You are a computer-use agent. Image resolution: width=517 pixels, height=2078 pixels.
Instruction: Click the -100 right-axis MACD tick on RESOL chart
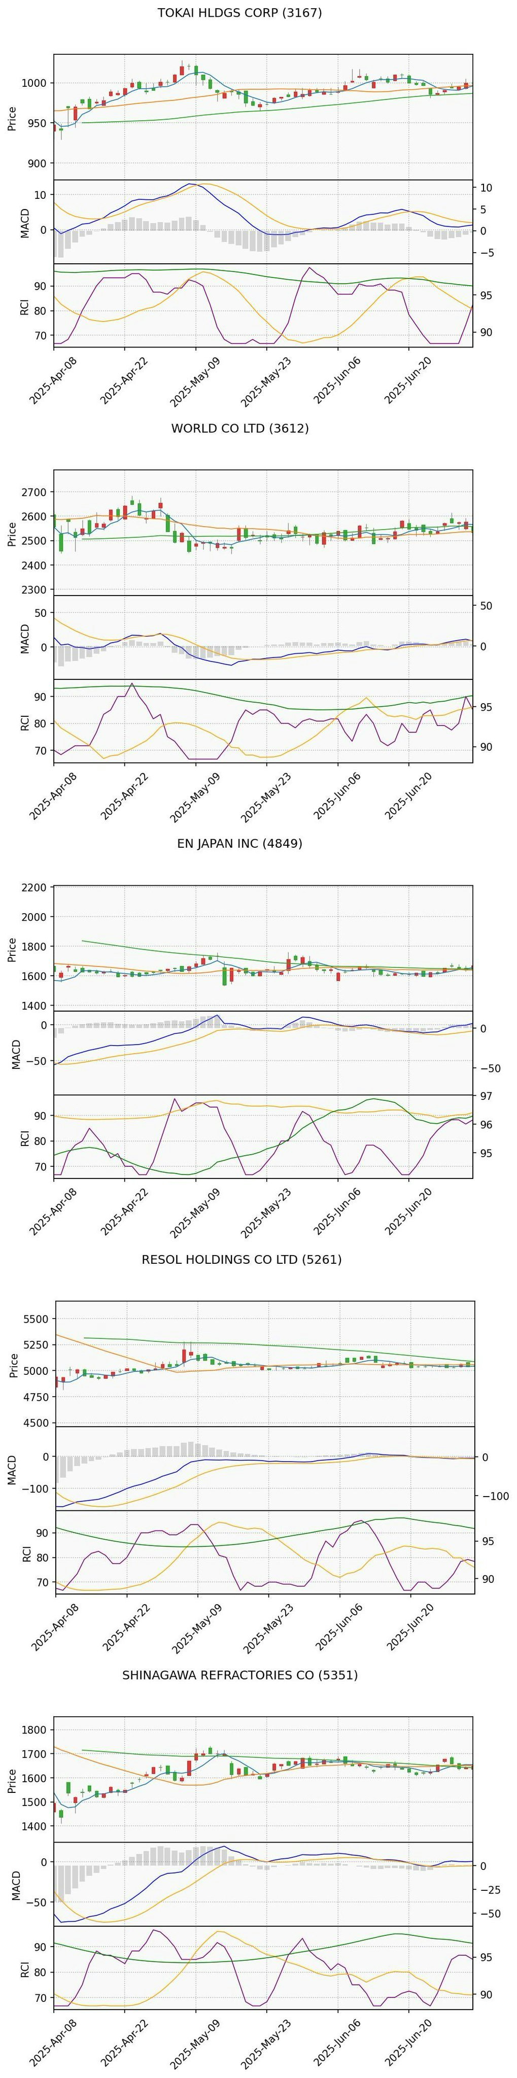tap(495, 1497)
